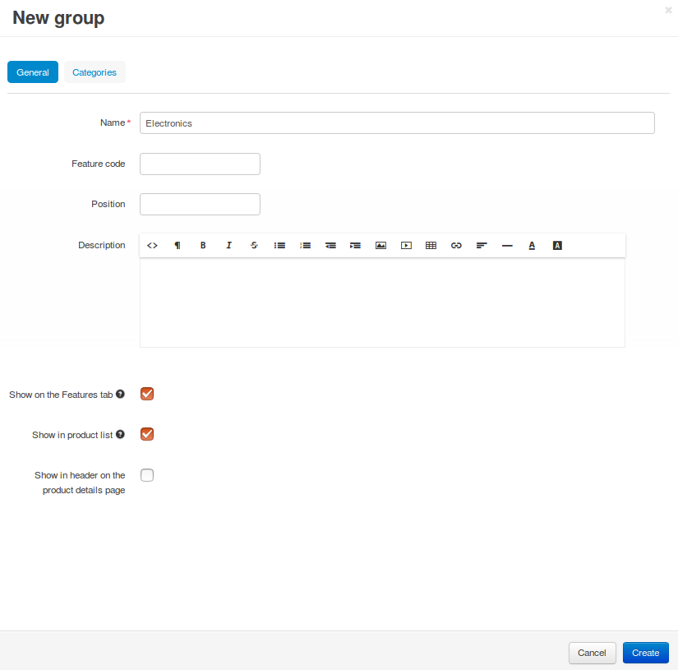Open paragraph formatting options in editor
678x670 pixels.
coord(178,246)
